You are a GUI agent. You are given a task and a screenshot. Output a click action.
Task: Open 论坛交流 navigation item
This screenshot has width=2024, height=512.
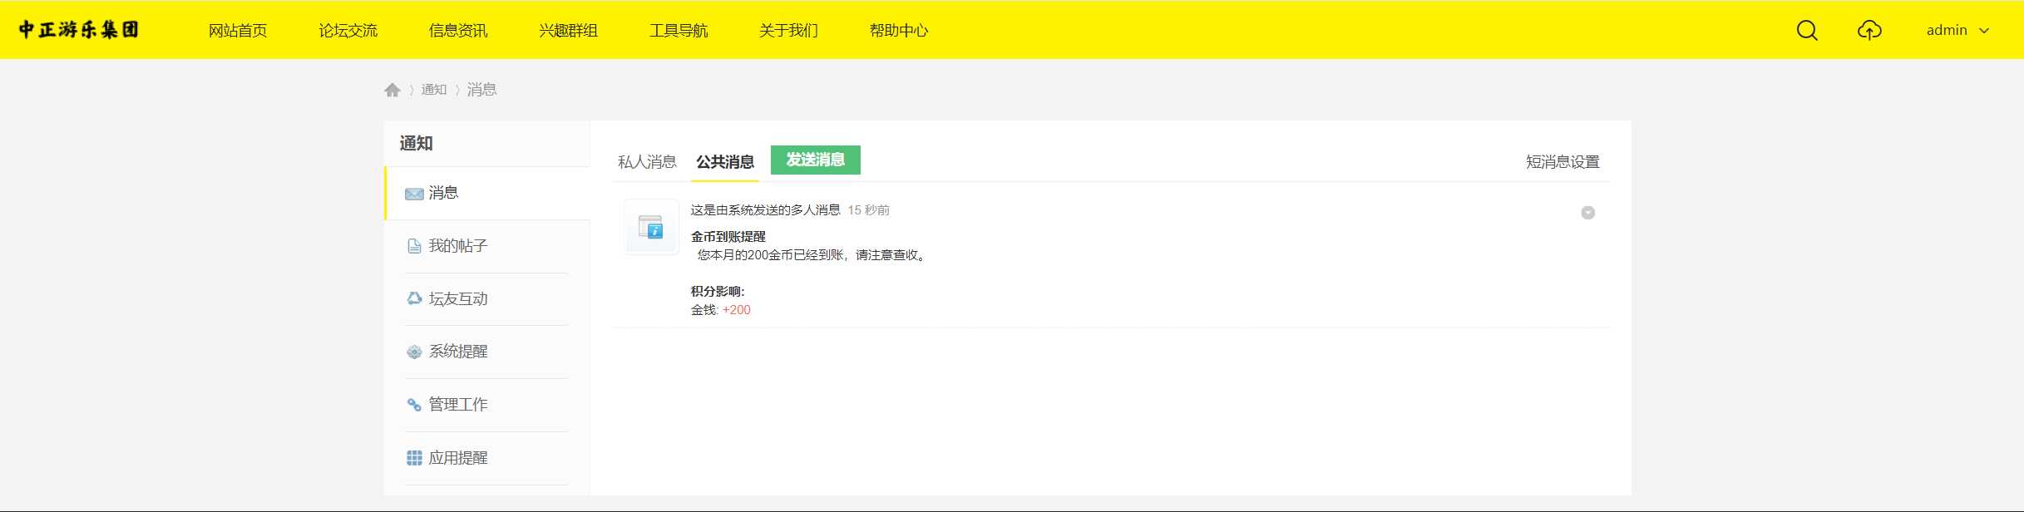point(348,31)
